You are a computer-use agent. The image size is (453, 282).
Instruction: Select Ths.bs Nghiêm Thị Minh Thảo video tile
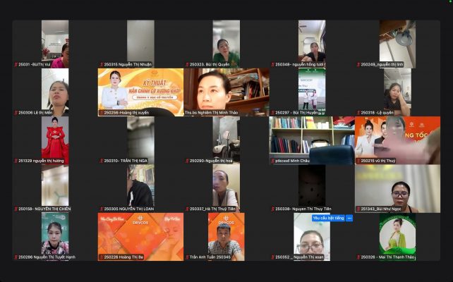pyautogui.click(x=226, y=90)
